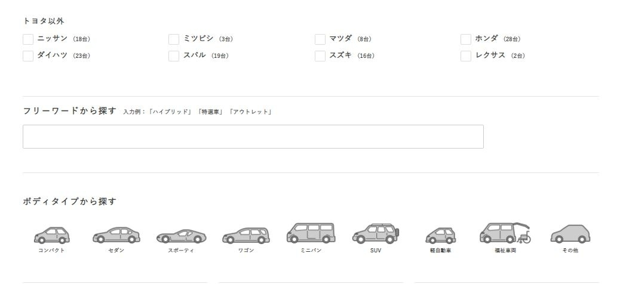Click the スバル label text
Screen dimensions: 620x284
click(195, 55)
